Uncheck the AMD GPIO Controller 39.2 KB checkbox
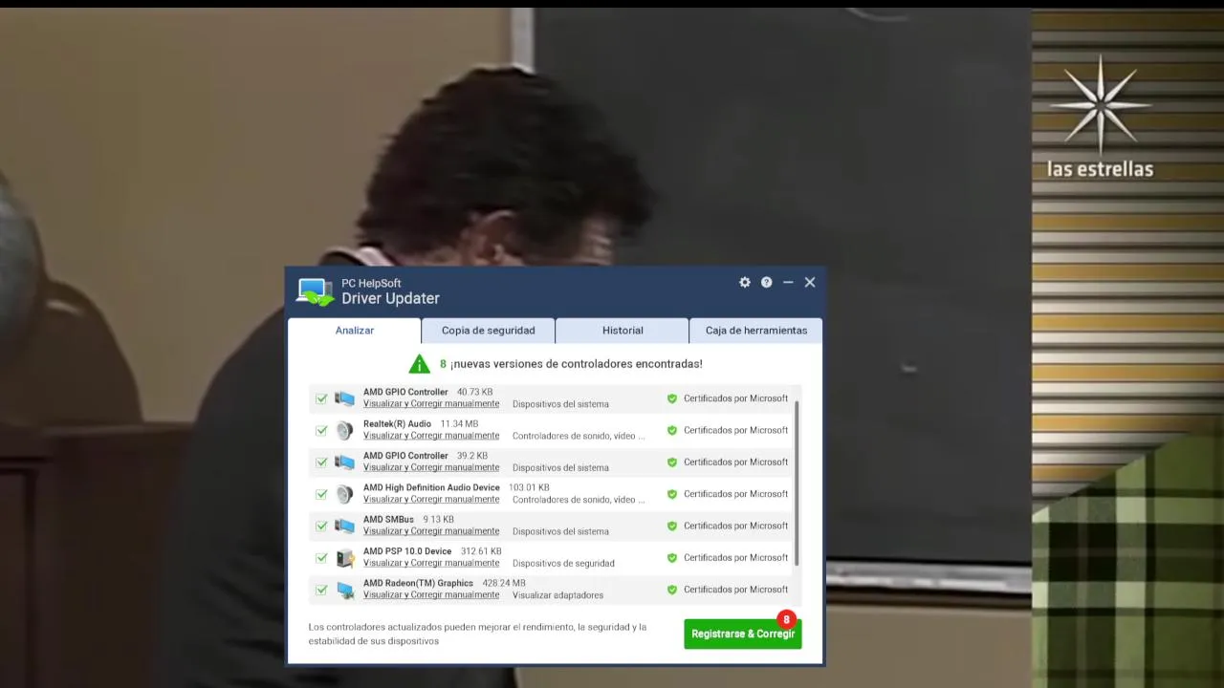Image resolution: width=1224 pixels, height=688 pixels. (x=321, y=462)
